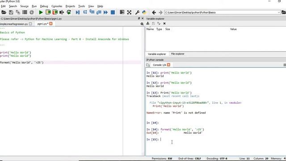The image size is (286, 161).
Task: Sort variables by Name column
Action: 150,29
